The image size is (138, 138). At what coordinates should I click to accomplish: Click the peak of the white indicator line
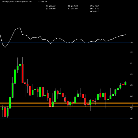[x=20, y=28]
